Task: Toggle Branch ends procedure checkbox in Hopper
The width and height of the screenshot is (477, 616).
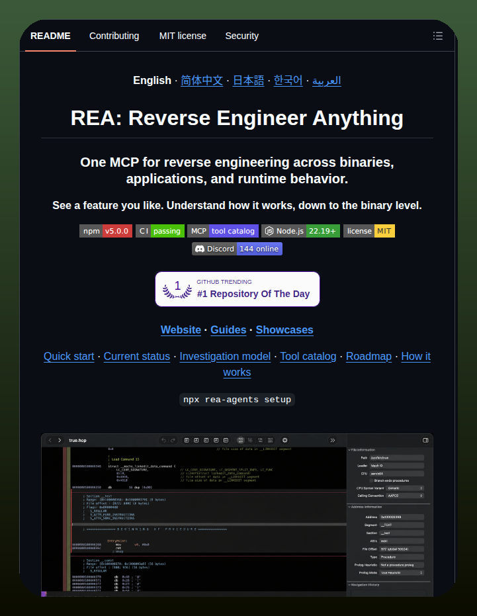Action: pyautogui.click(x=371, y=480)
